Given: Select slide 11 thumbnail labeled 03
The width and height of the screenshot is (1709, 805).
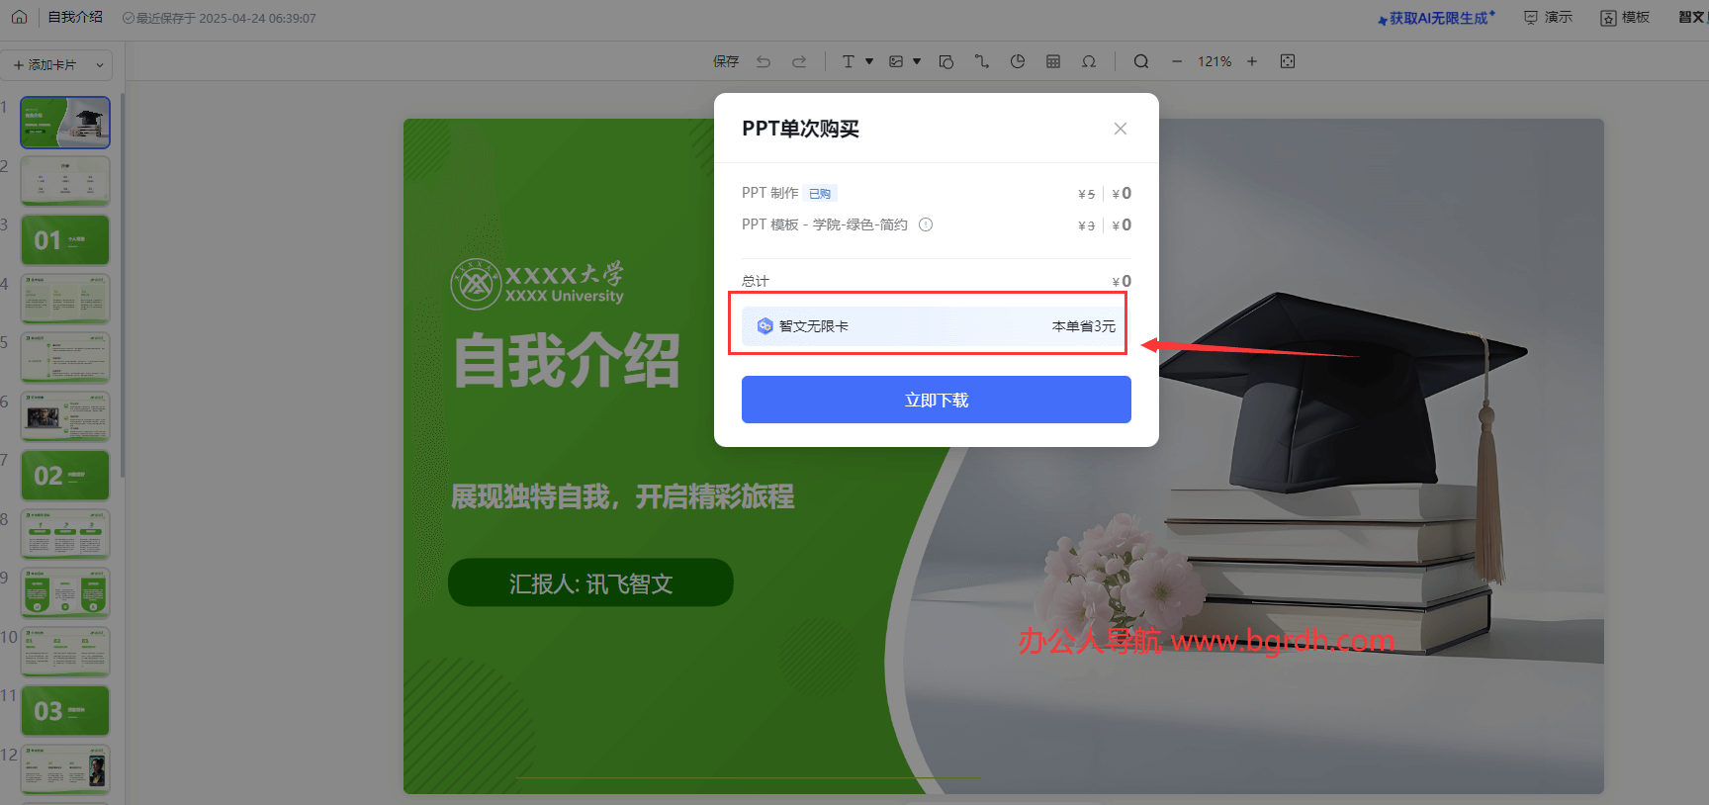Looking at the screenshot, I should [65, 710].
